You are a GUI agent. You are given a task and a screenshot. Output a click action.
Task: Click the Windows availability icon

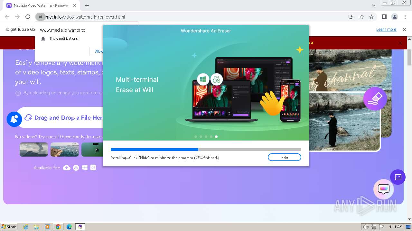(85, 167)
